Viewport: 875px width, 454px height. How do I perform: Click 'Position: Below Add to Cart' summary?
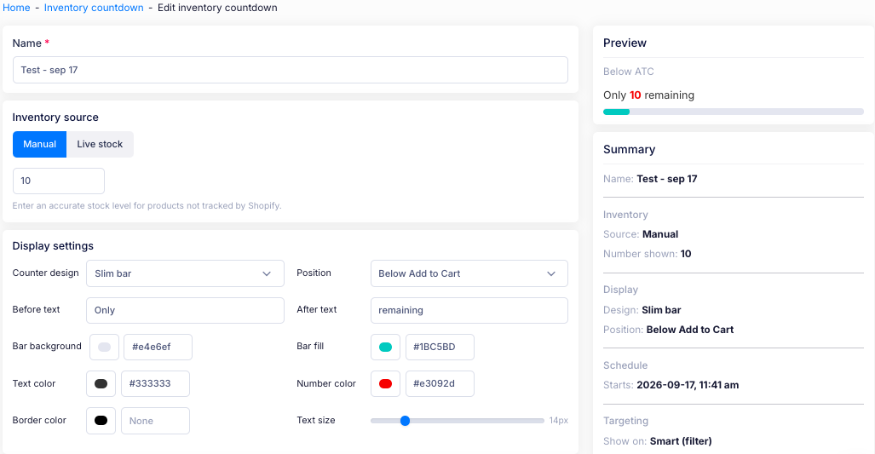(668, 330)
